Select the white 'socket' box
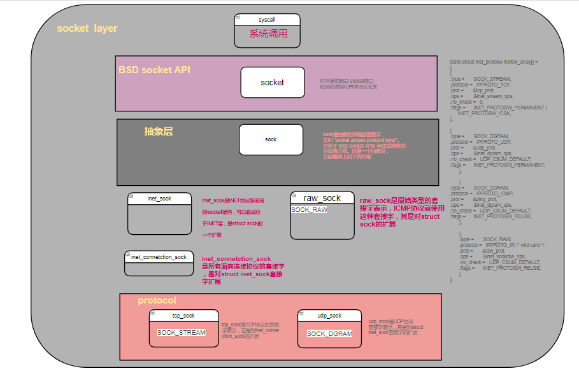The image size is (579, 378). point(273,82)
